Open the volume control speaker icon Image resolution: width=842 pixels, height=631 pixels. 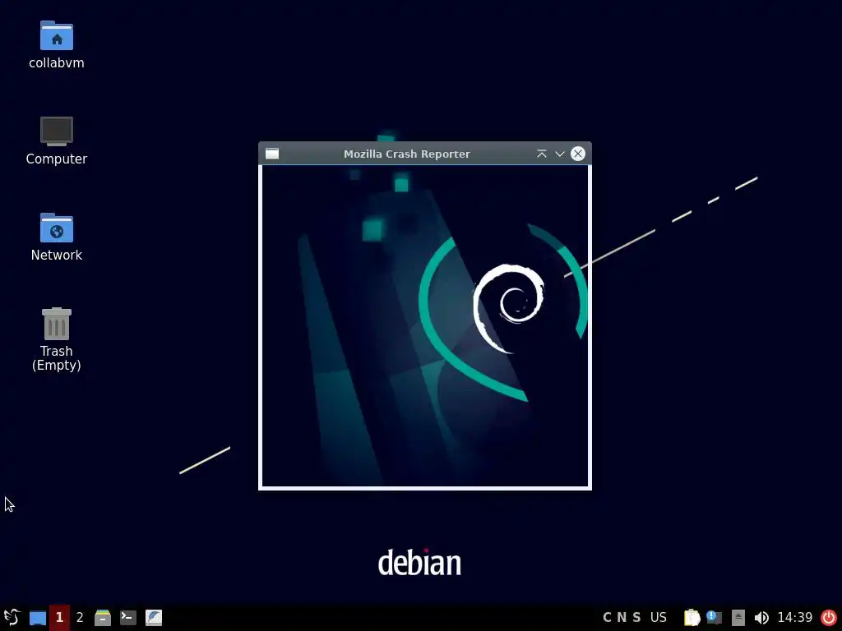coord(761,618)
